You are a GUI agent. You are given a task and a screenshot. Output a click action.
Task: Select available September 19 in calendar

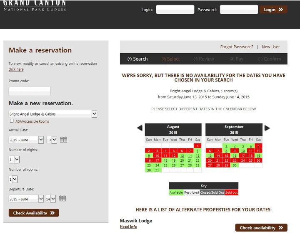258,155
